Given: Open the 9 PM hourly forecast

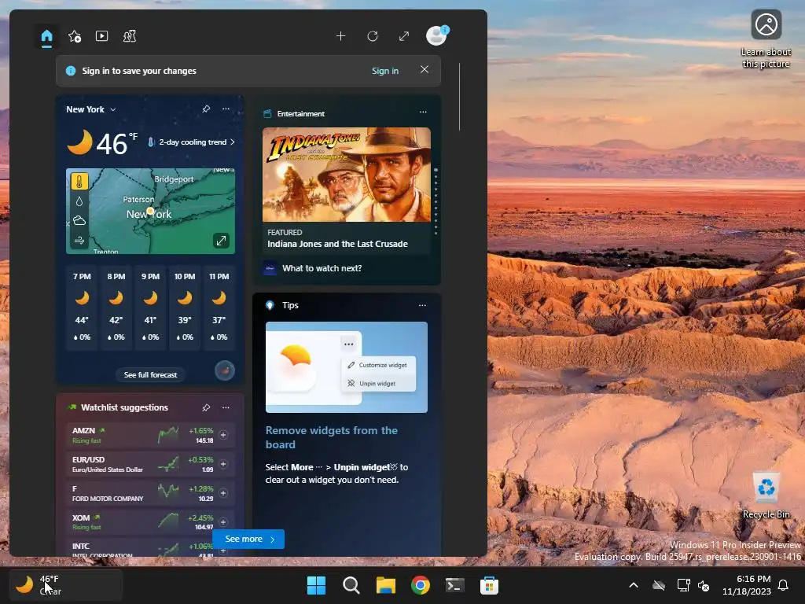Looking at the screenshot, I should [150, 308].
